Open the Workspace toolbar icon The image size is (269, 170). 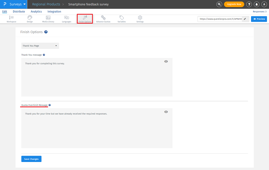click(11, 19)
